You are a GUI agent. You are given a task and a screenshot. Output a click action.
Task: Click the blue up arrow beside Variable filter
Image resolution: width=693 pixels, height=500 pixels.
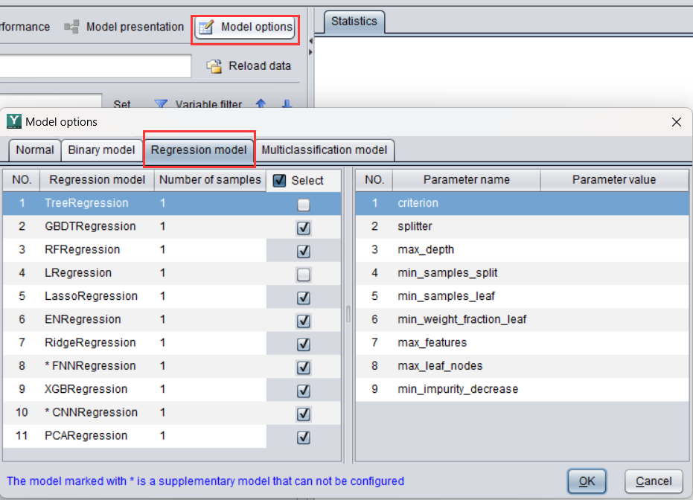pos(261,105)
